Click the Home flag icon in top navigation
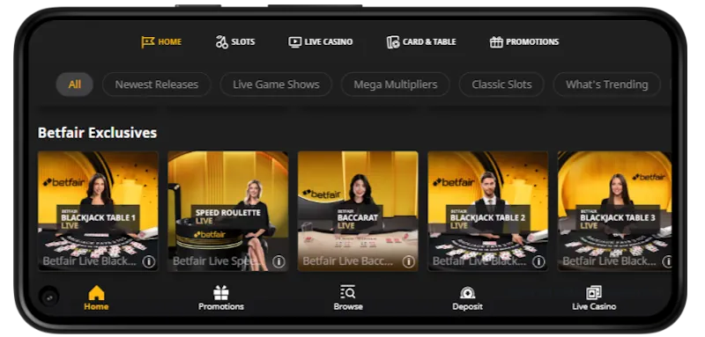 click(147, 42)
